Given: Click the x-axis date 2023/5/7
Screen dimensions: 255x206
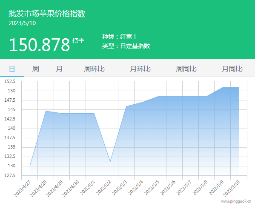Looking at the screenshot, I should pos(184,188).
